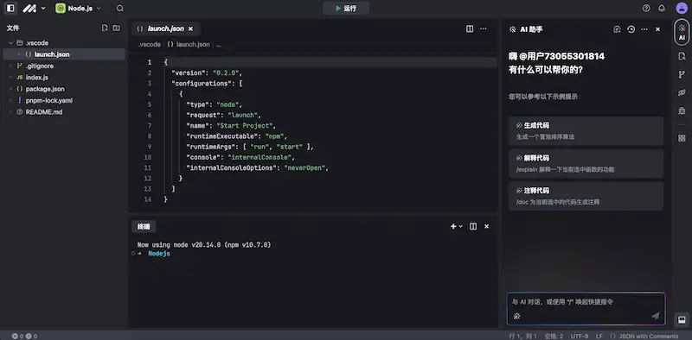Split the terminal panel
This screenshot has height=340, width=692.
pyautogui.click(x=473, y=226)
